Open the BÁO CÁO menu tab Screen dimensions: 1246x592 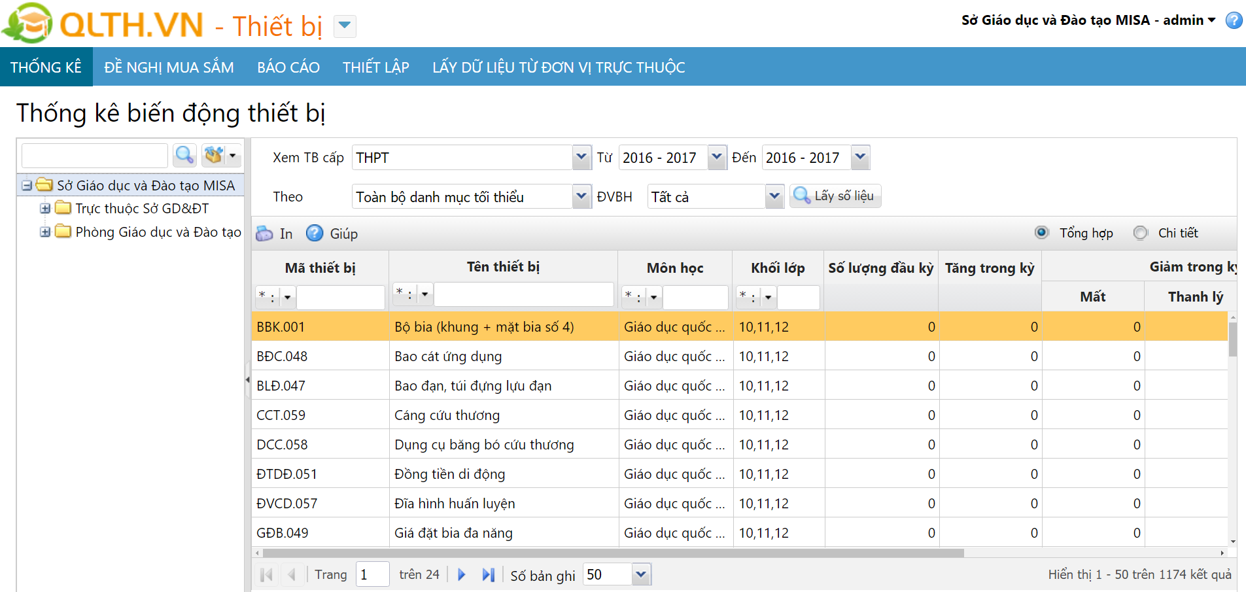click(288, 67)
